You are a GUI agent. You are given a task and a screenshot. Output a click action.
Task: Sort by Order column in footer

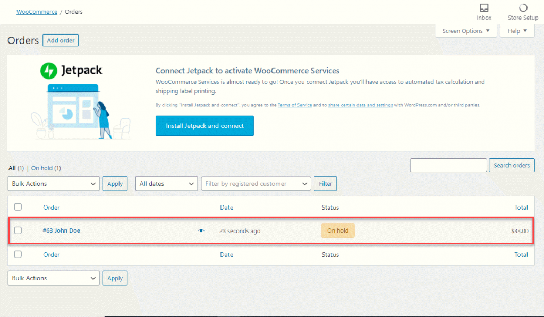(x=52, y=254)
